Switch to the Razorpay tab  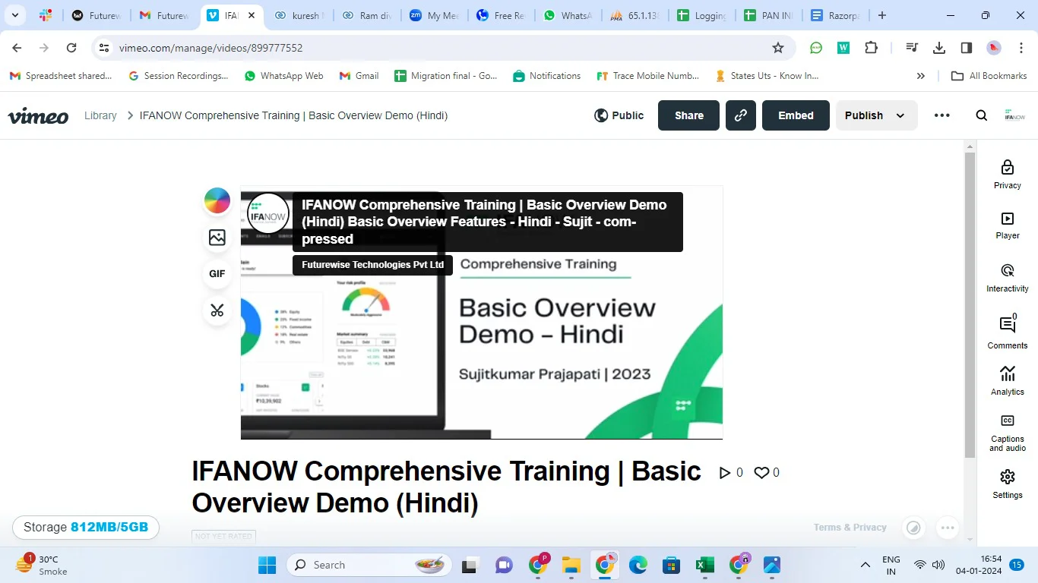[x=834, y=15]
